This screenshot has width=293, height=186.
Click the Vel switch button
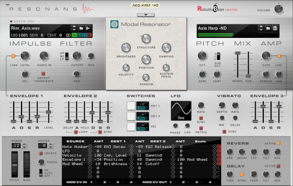[x=131, y=127]
